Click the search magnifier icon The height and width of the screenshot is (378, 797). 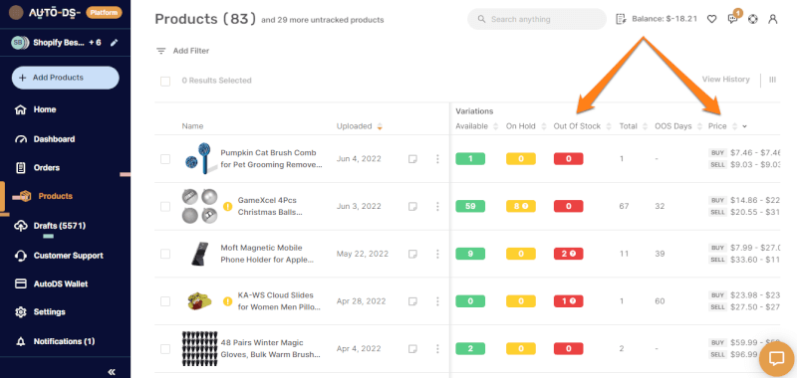[x=481, y=19]
